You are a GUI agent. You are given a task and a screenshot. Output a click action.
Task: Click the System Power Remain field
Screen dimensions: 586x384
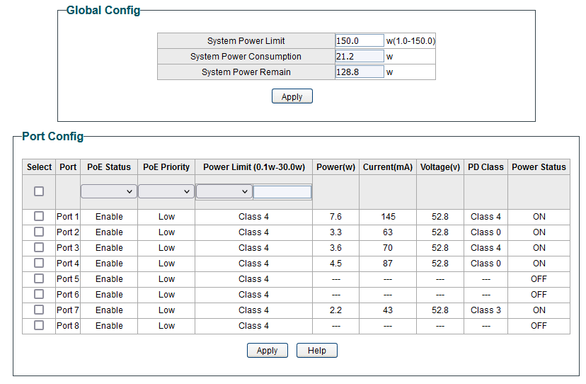[x=359, y=72]
